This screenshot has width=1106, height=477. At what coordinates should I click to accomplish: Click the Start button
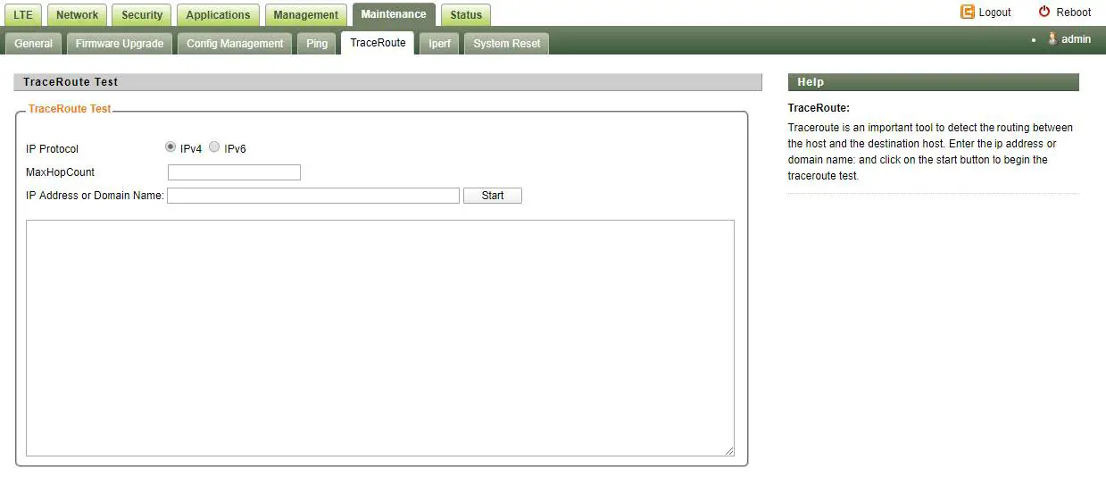[x=493, y=196]
